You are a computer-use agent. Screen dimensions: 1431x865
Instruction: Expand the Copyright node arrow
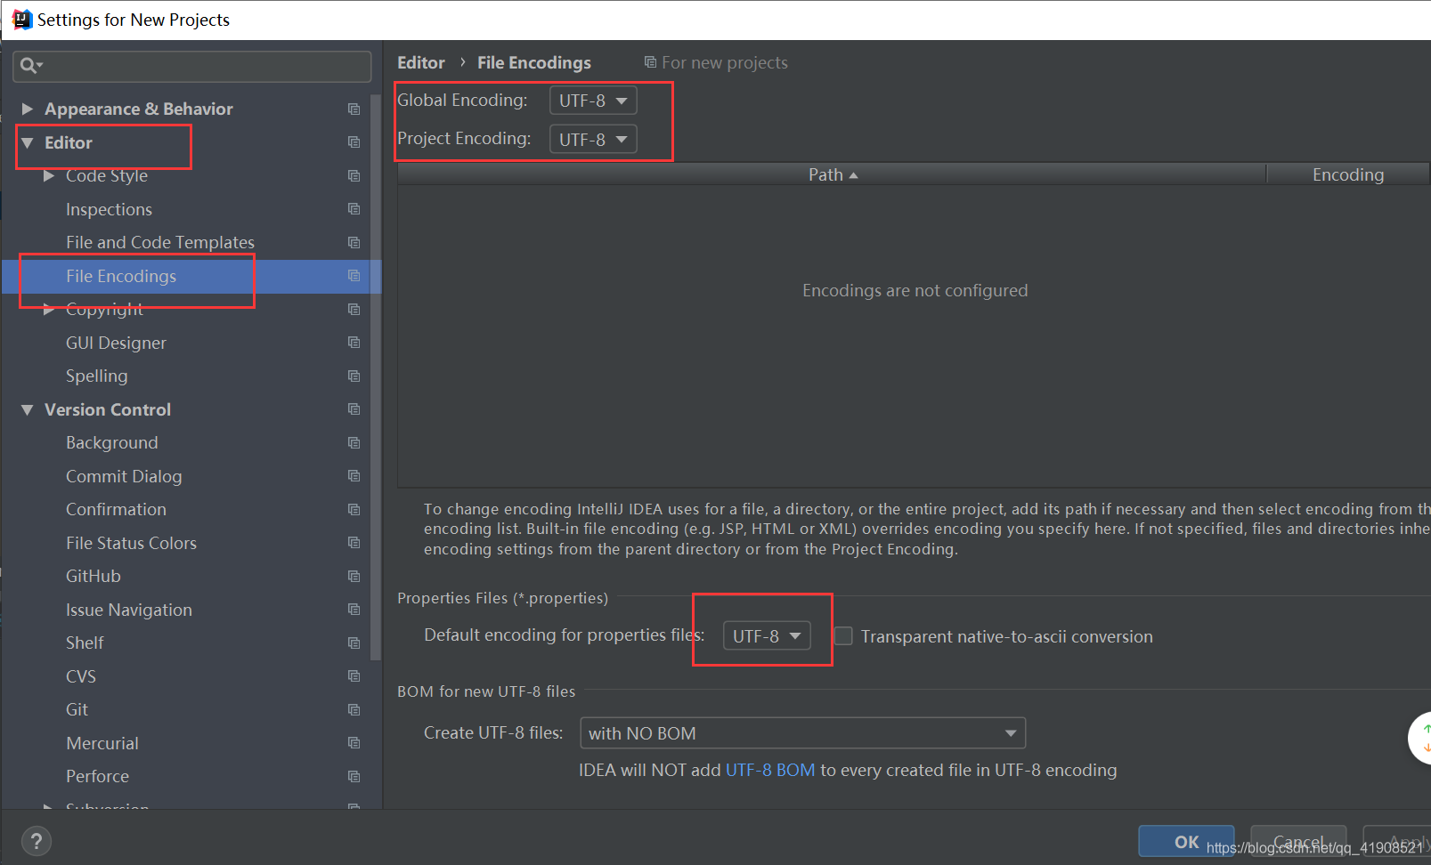(48, 309)
